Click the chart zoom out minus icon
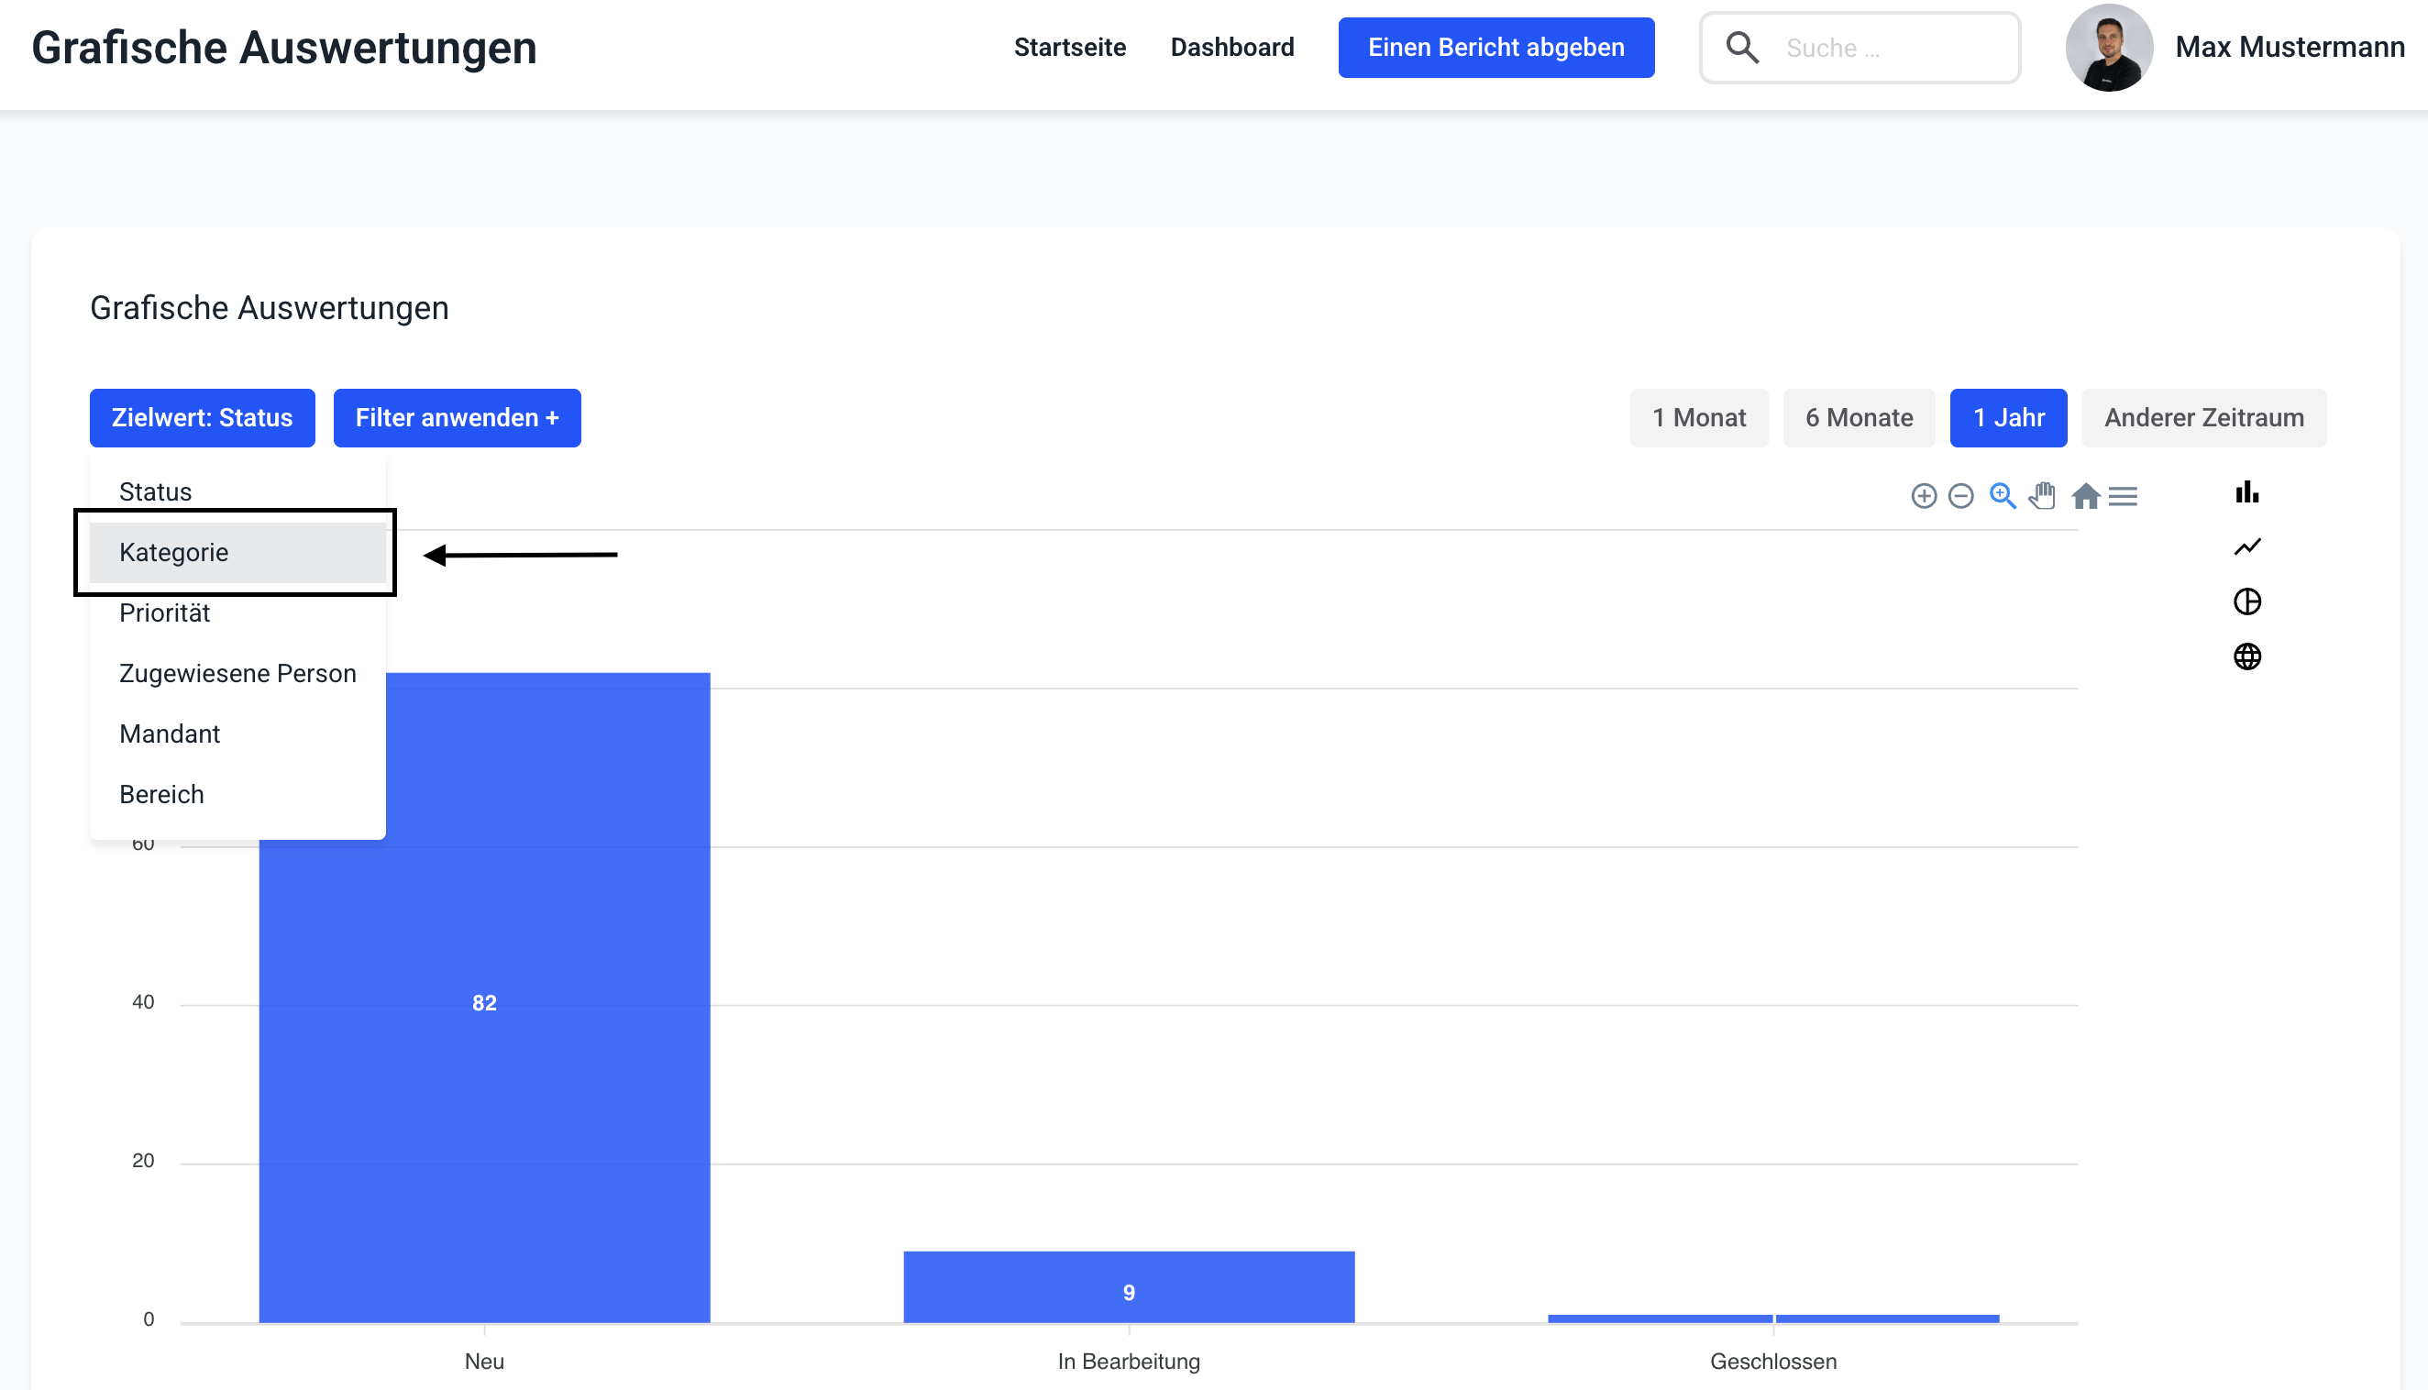 (1960, 496)
